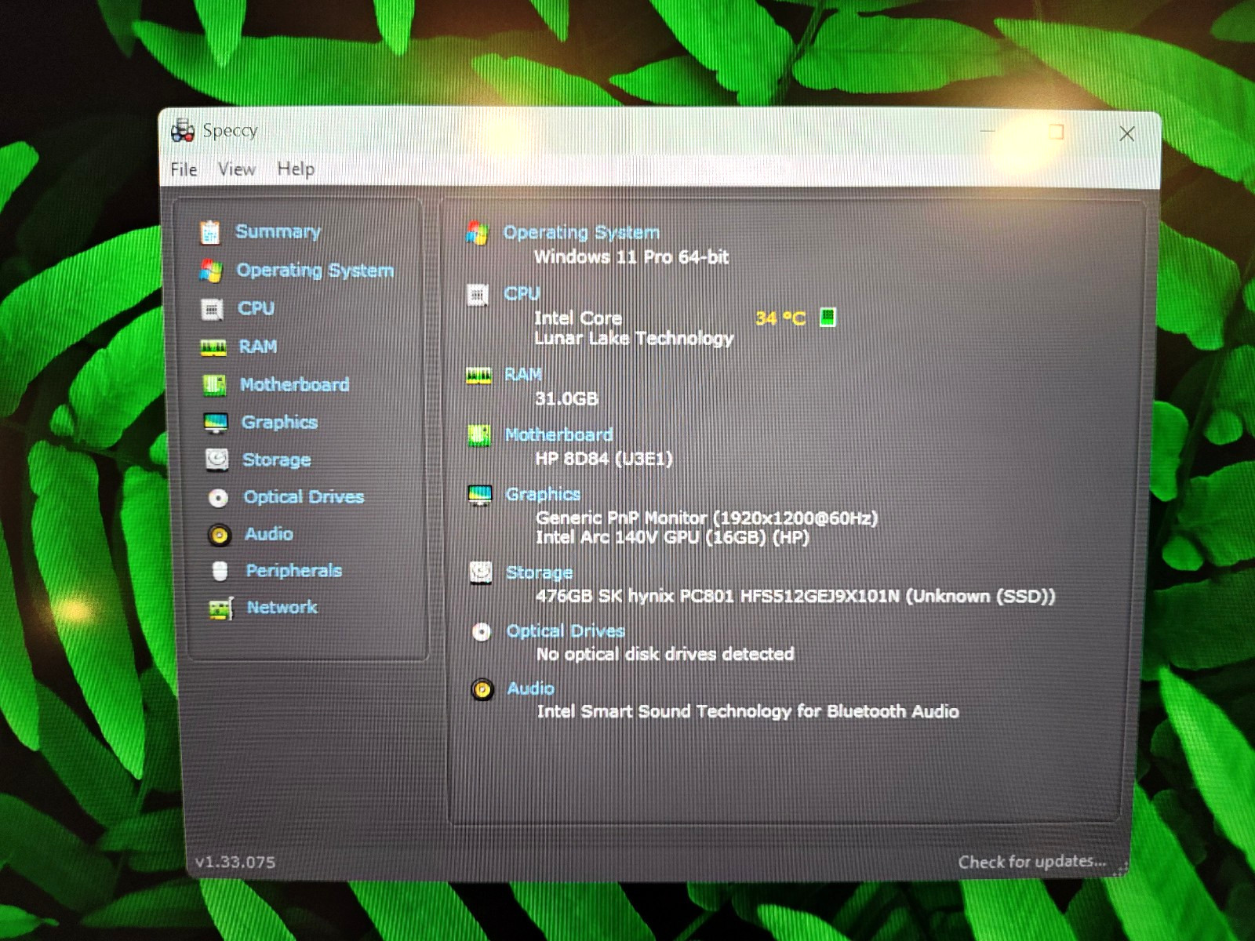The width and height of the screenshot is (1255, 941).
Task: Click the Graphics monitor icon in sidebar
Action: coord(216,423)
